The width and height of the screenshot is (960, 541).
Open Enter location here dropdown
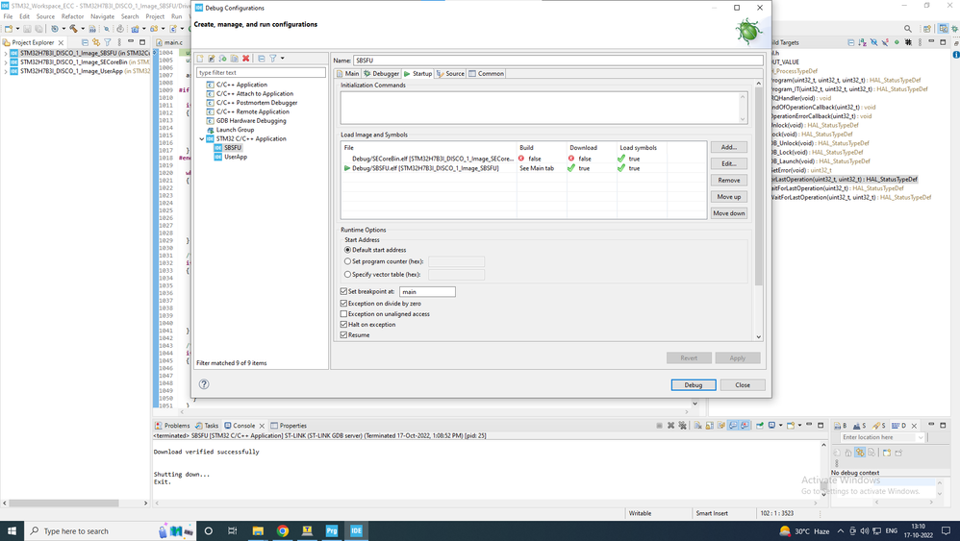[920, 437]
